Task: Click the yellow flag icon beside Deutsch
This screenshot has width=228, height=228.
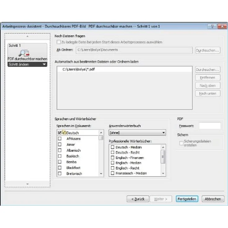Action: pos(64,132)
